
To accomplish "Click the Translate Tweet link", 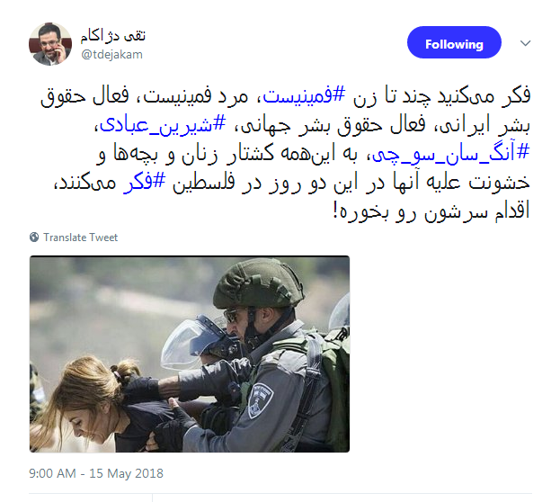I will 80,238.
